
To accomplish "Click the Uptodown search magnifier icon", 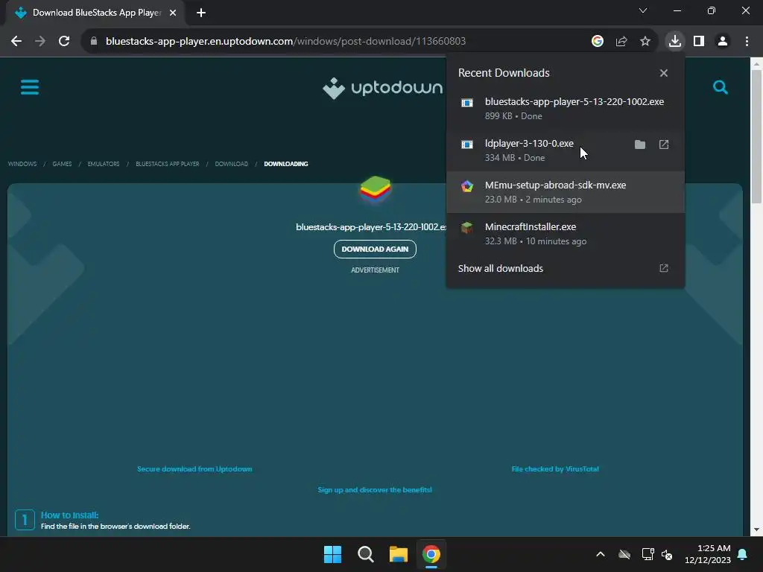I will (721, 88).
